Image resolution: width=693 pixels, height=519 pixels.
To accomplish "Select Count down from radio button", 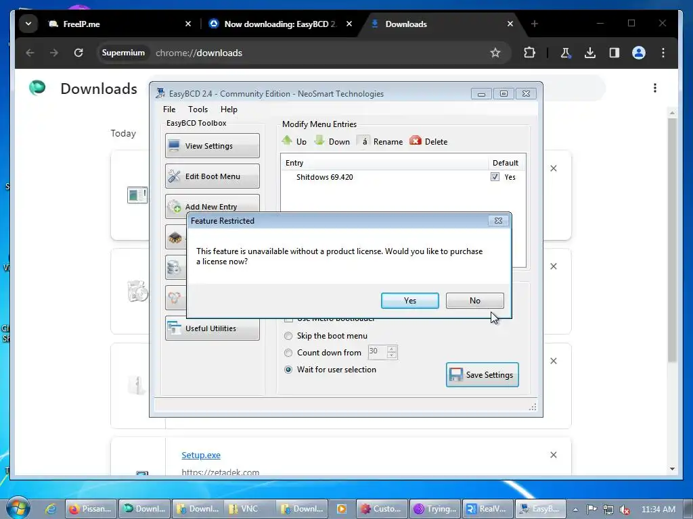I will (x=288, y=353).
